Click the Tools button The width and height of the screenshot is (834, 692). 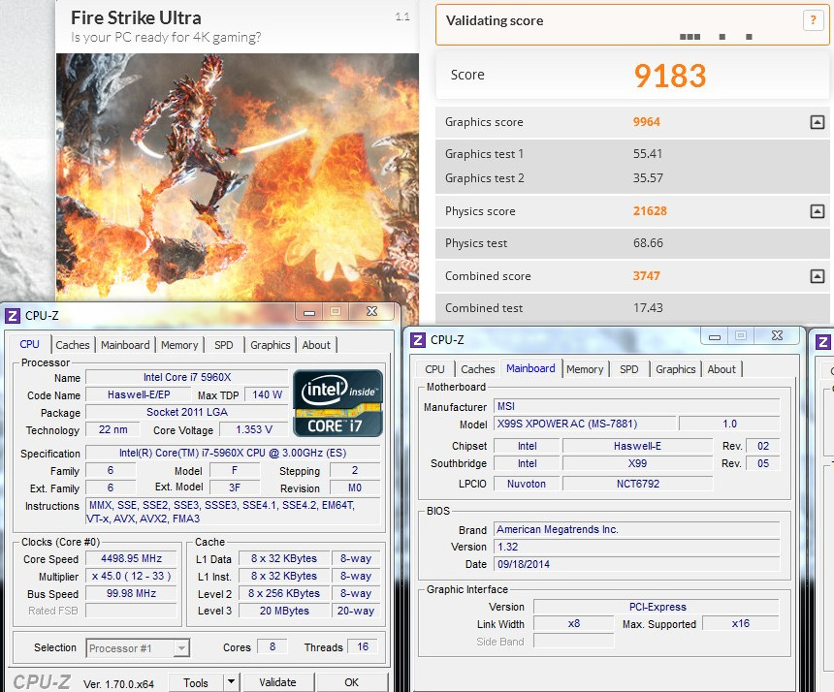[195, 682]
